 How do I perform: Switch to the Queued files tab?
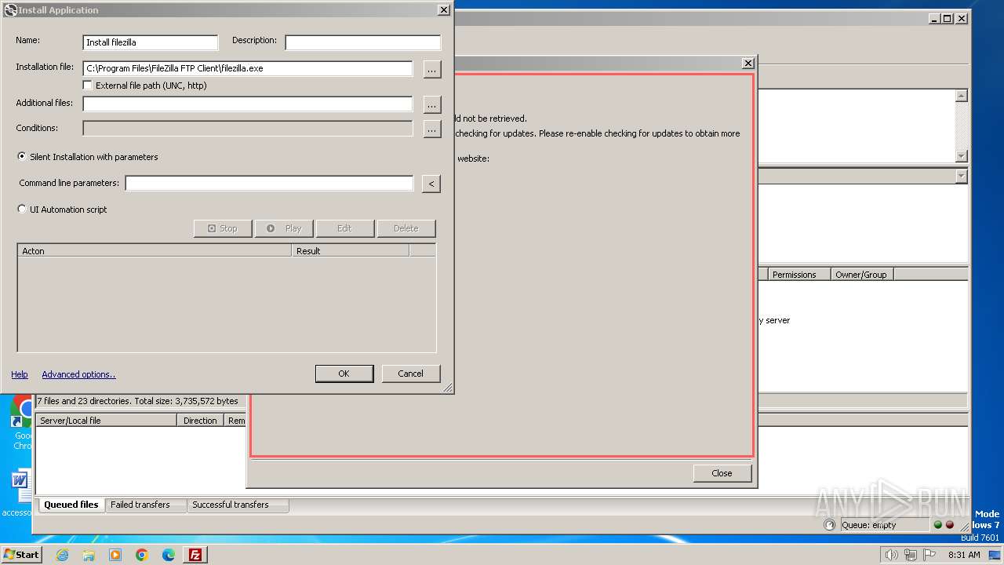pos(71,505)
